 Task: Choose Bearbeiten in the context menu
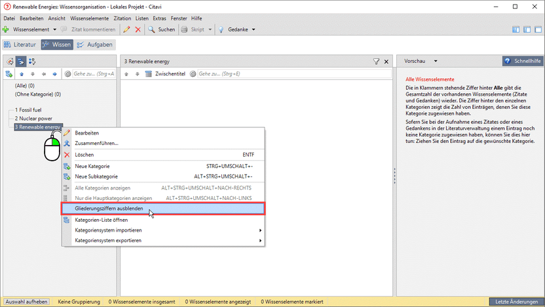click(x=163, y=133)
